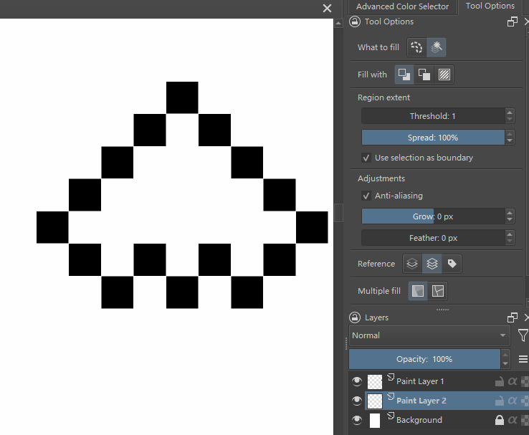Open the Normal blending mode dropdown

tap(429, 335)
